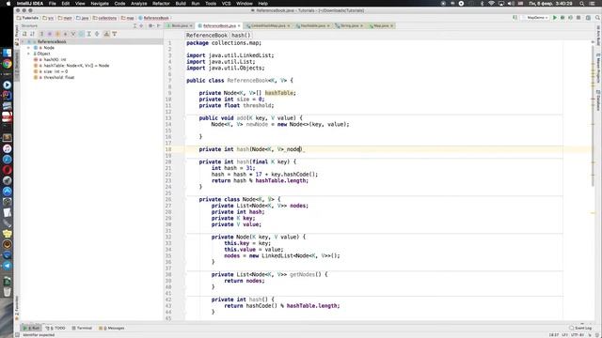Open Project Structure from the main toolbar
The image size is (602, 338).
[588, 18]
